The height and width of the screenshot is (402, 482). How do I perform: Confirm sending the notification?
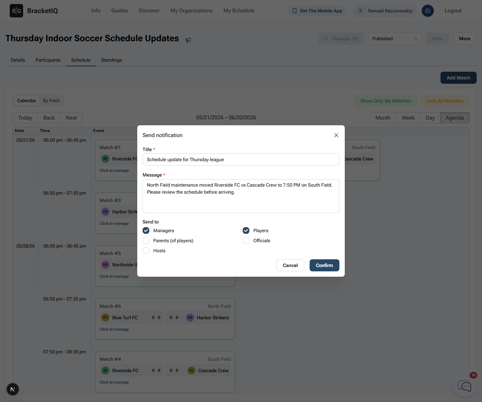coord(324,265)
